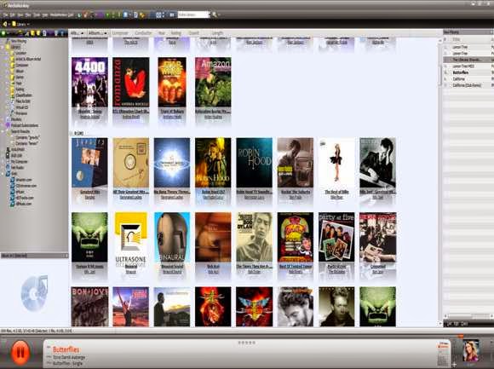
Task: Set rating using player star rating
Action: (247, 343)
